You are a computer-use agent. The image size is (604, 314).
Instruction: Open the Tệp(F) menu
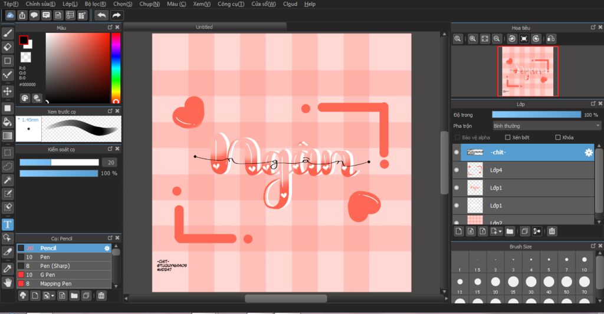(x=11, y=4)
